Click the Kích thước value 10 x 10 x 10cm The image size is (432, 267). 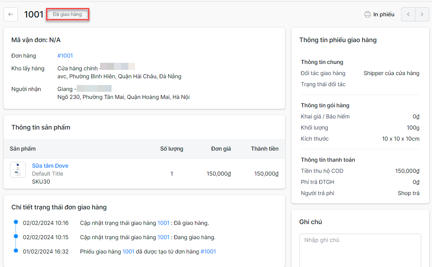401,139
